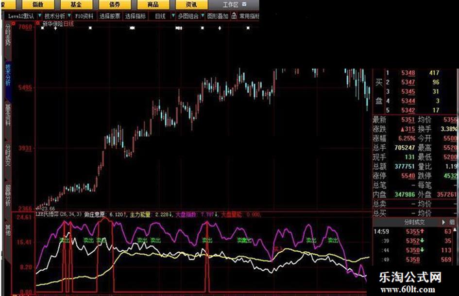Click the 换手 value 3.38%

tap(449, 129)
